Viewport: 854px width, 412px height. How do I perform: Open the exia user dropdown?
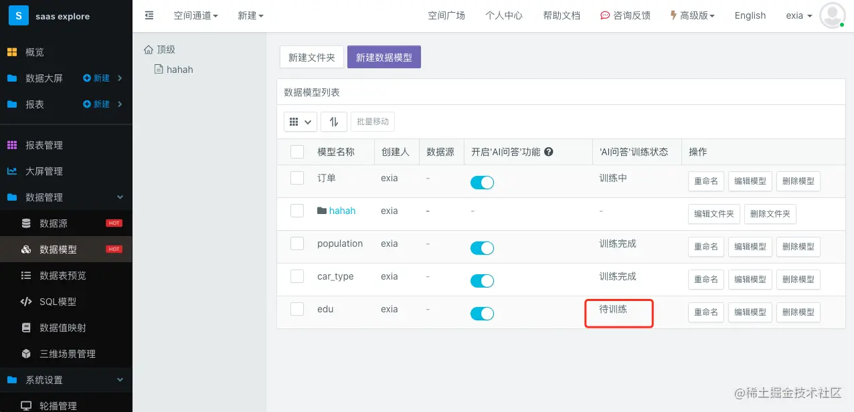click(799, 15)
